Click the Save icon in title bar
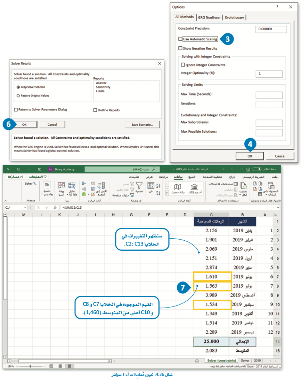The width and height of the screenshot is (301, 380). click(x=247, y=169)
